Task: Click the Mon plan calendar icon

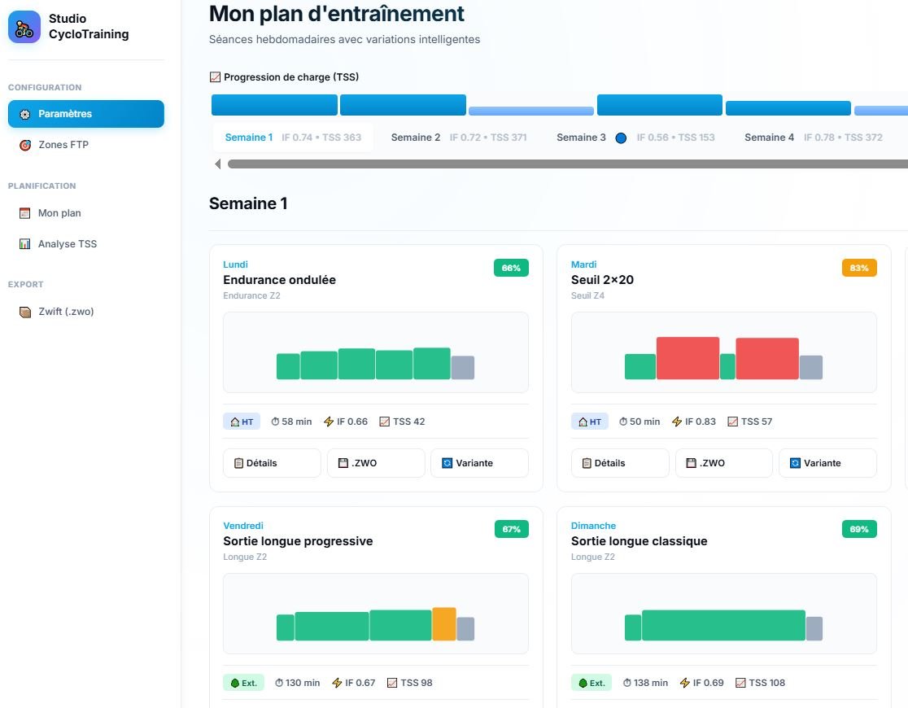Action: [x=24, y=213]
